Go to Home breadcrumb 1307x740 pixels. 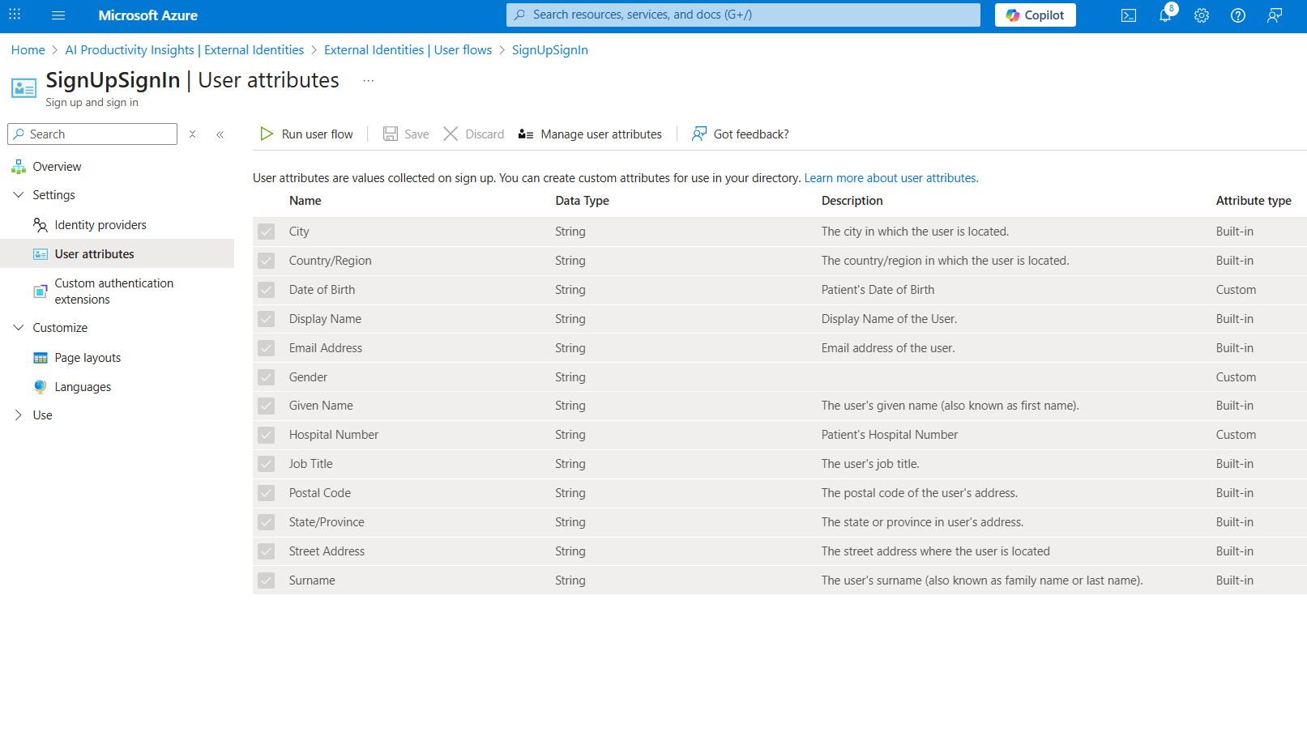pyautogui.click(x=28, y=50)
